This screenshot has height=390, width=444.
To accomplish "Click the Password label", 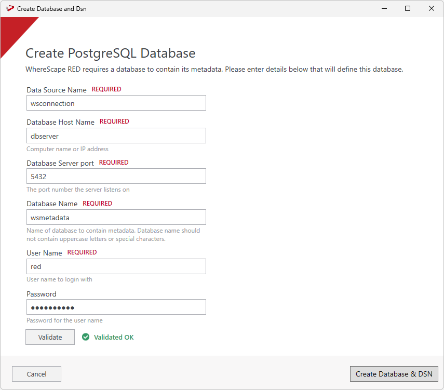I will (42, 294).
